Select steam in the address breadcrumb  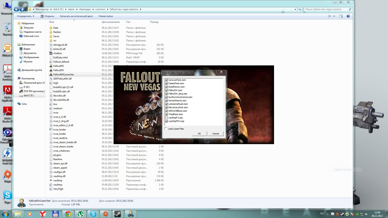point(71,9)
